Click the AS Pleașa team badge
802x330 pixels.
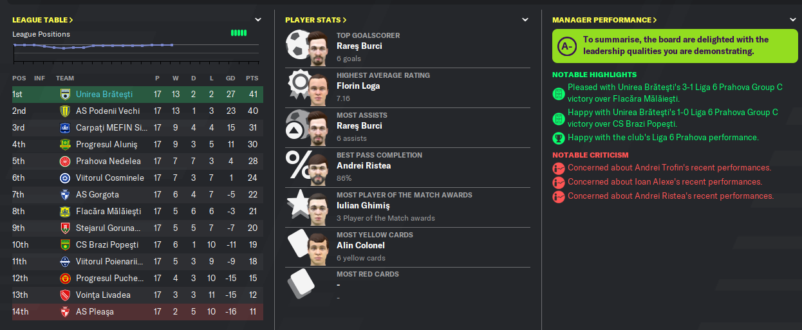(x=64, y=312)
